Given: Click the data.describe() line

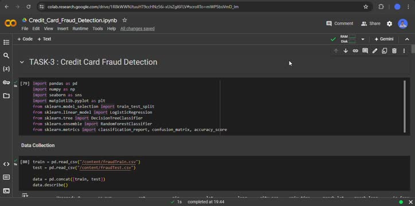Looking at the screenshot, I should tap(50, 185).
